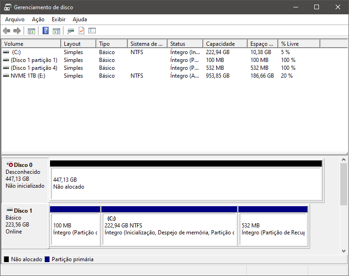
Task: Click the 10,38 GB free space cell
Action: 261,52
